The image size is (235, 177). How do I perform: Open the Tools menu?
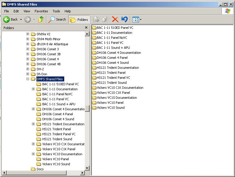click(56, 11)
